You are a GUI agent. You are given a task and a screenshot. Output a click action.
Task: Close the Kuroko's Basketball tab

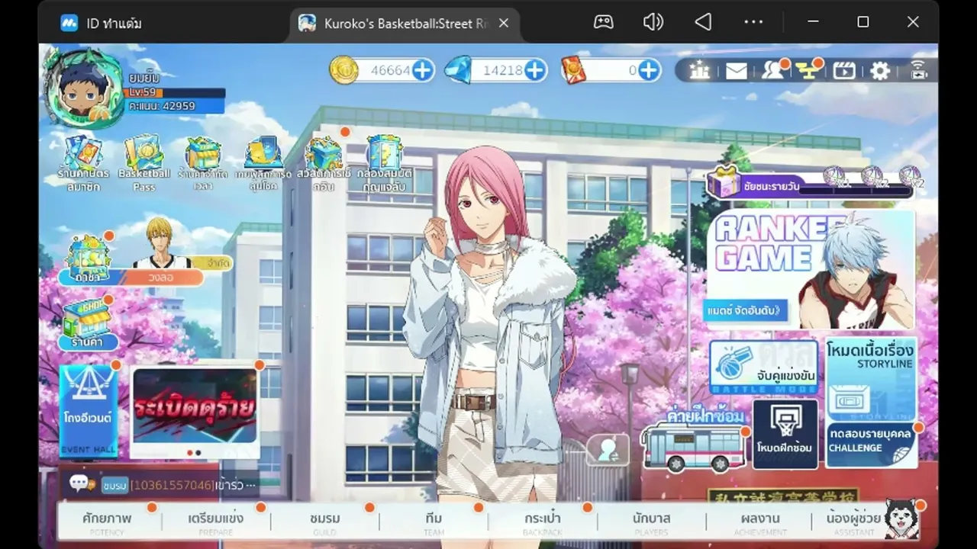coord(504,24)
